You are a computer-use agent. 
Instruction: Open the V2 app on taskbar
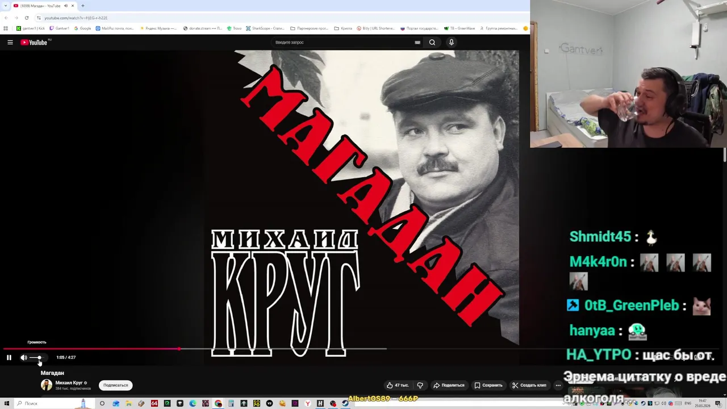click(x=269, y=403)
